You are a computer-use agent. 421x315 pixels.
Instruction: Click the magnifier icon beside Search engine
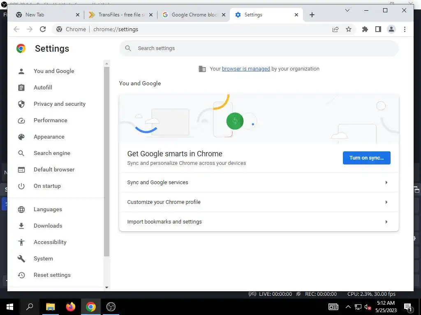point(21,153)
